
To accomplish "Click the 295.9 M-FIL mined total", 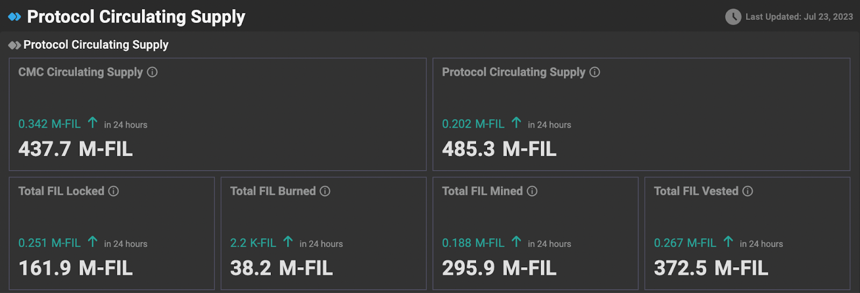I will click(499, 268).
